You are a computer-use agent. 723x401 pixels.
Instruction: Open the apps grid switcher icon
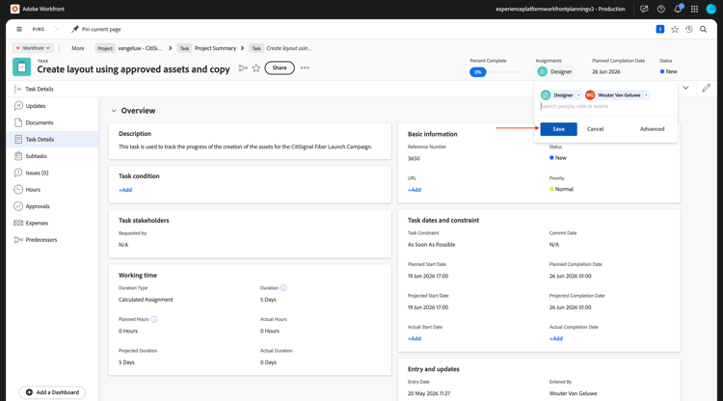694,9
